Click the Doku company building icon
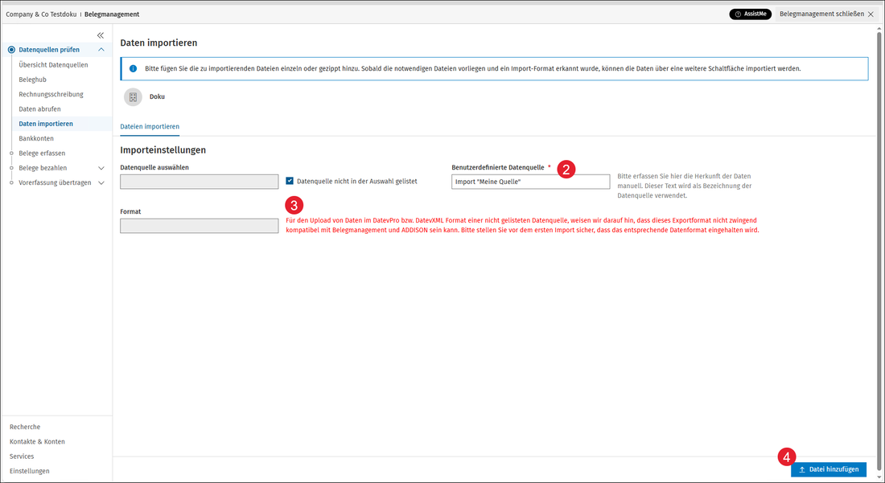885x483 pixels. pos(134,97)
